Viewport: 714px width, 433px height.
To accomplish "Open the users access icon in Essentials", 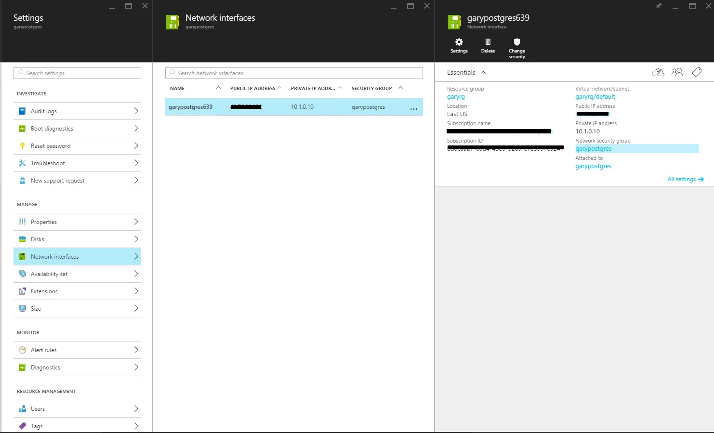I will click(x=677, y=72).
